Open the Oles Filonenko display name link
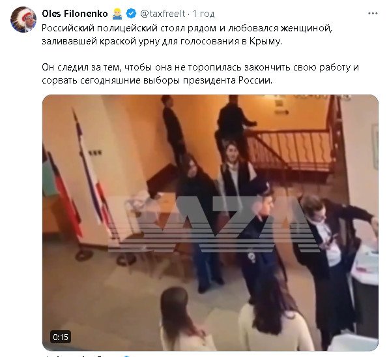Viewport: 387px width, 357px height. tap(75, 14)
